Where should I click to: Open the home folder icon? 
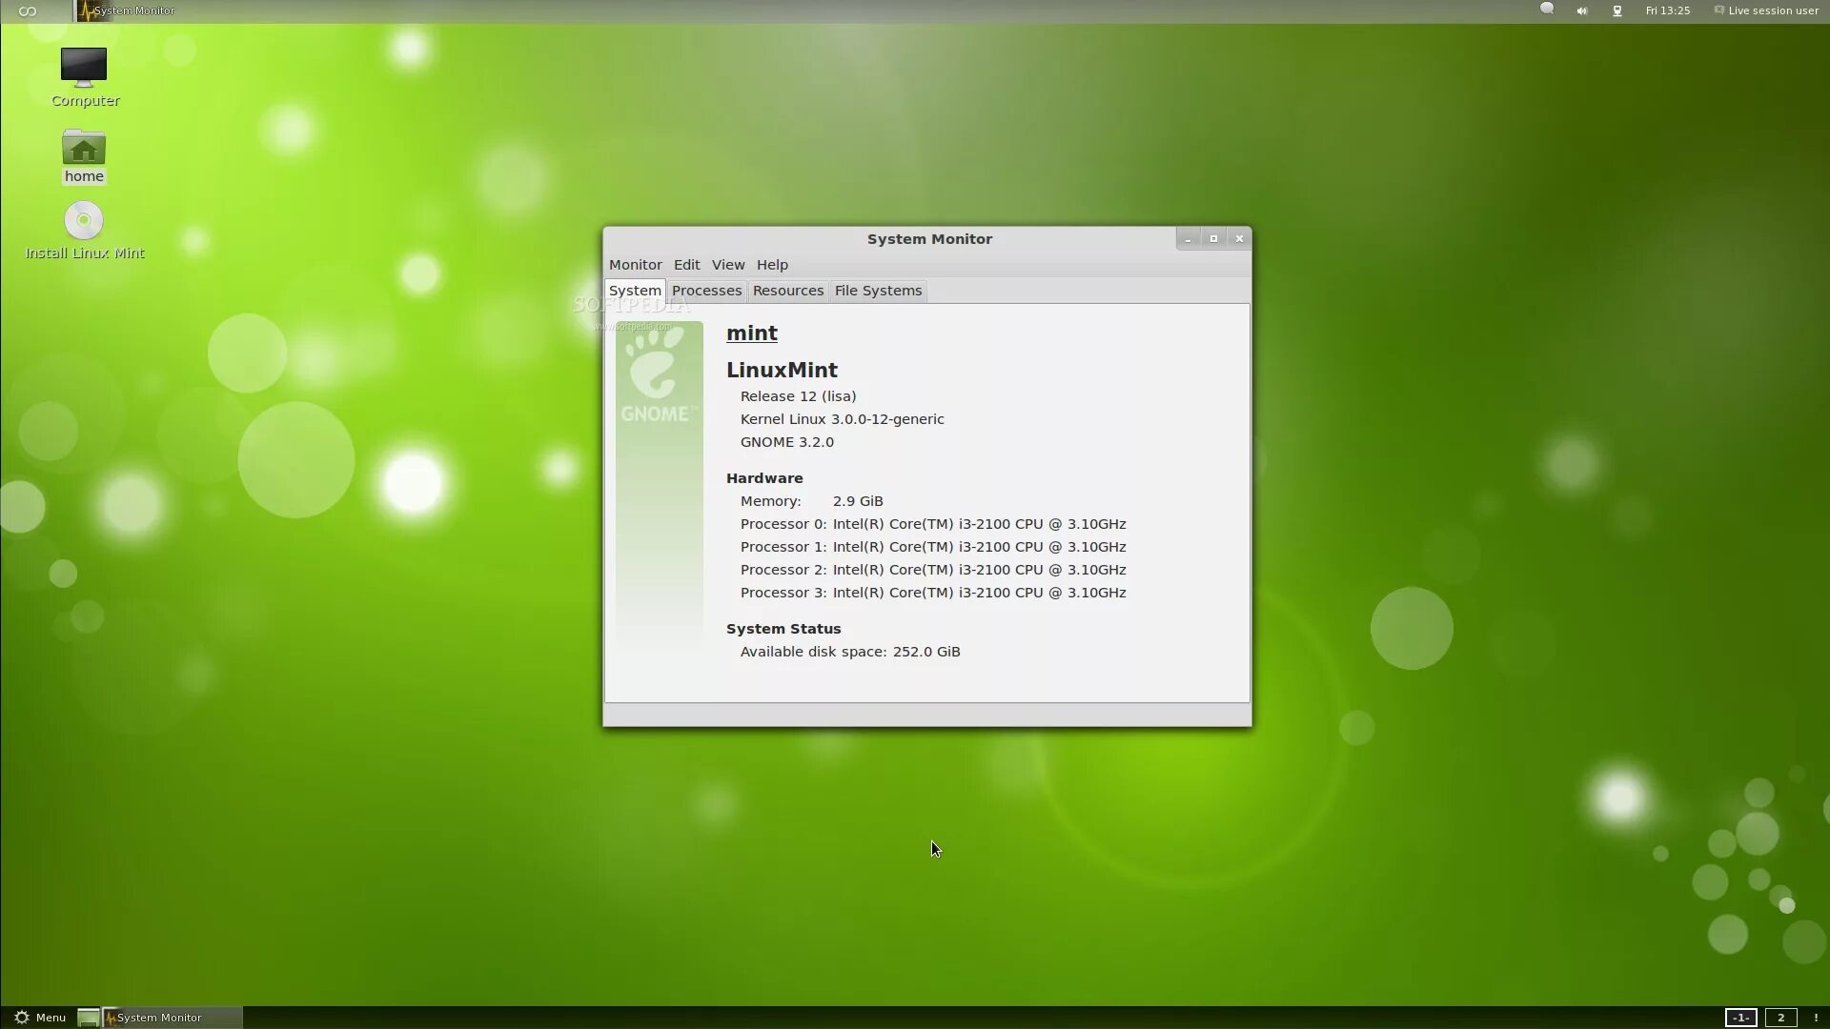pyautogui.click(x=84, y=150)
